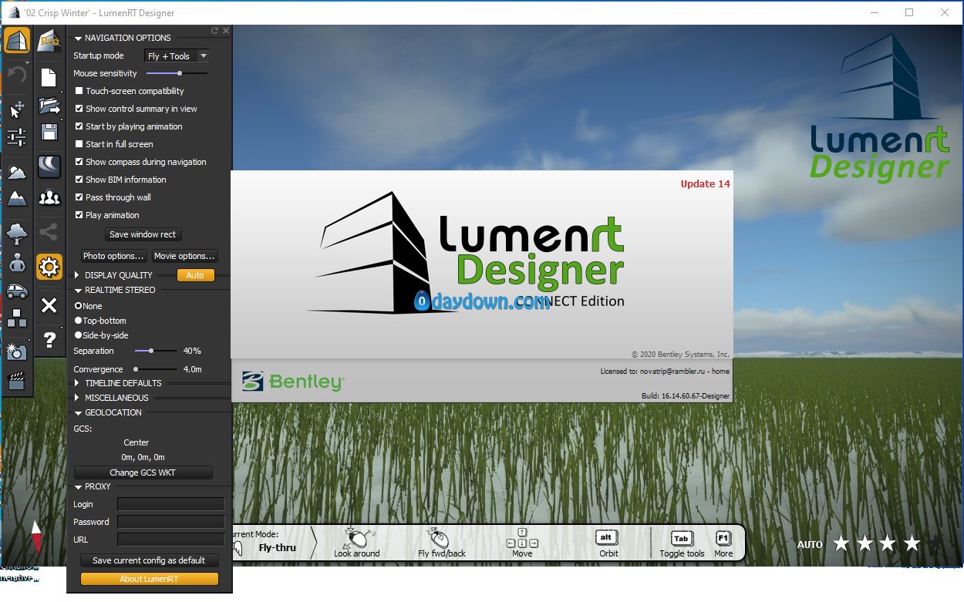Uncheck Show BIM information
Viewport: 964px width, 602px height.
pos(79,180)
